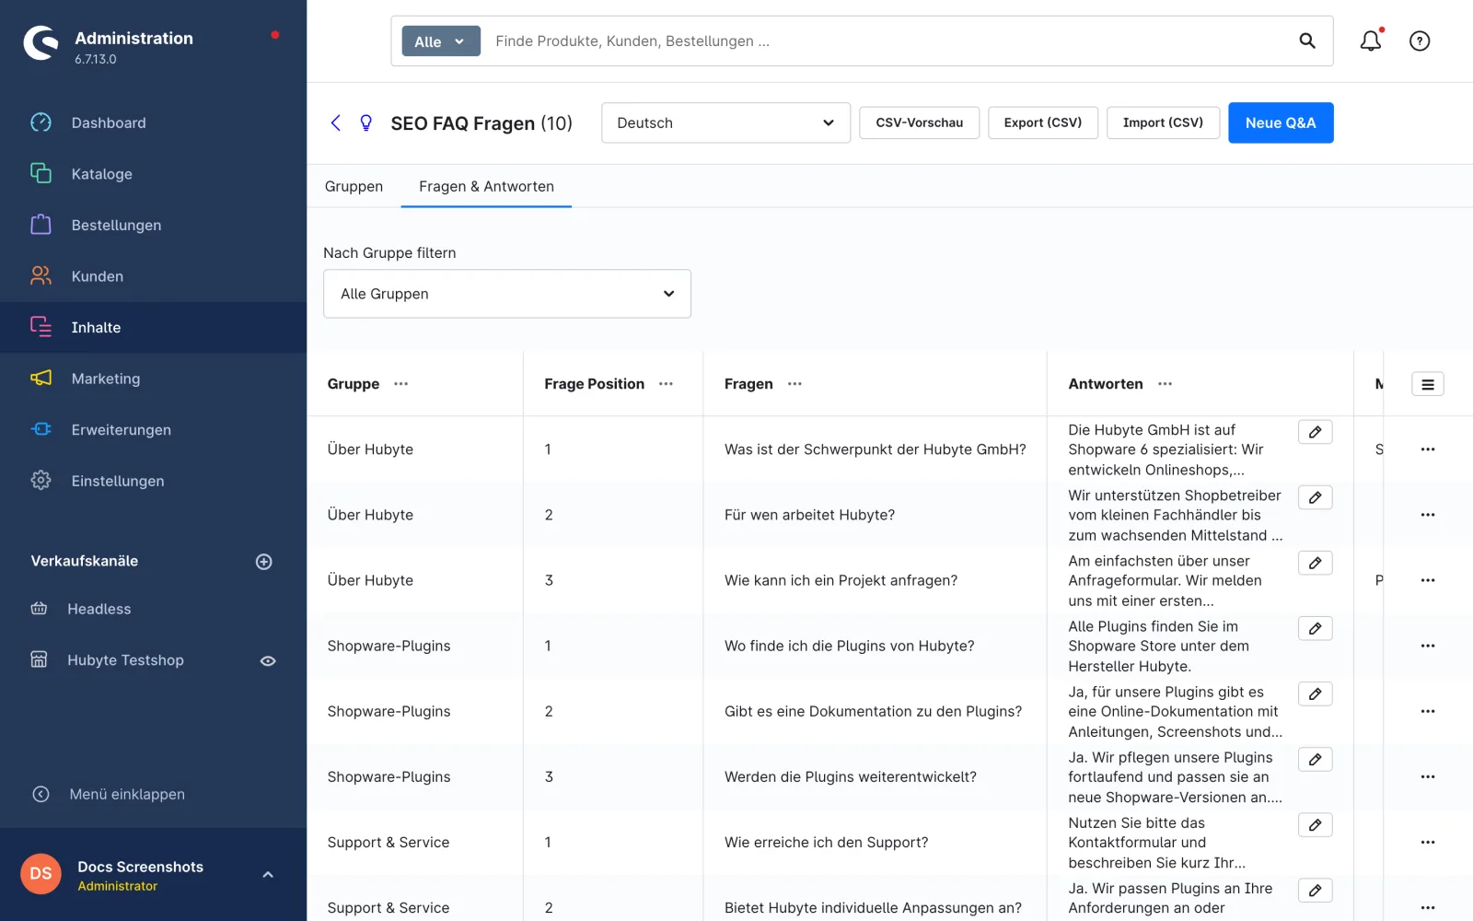Screen dimensions: 1473x921
Task: Open Fragen column options menu
Action: (x=794, y=384)
